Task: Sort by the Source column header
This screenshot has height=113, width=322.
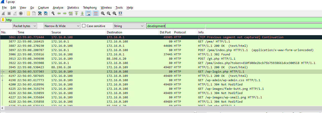Action: pyautogui.click(x=78, y=32)
